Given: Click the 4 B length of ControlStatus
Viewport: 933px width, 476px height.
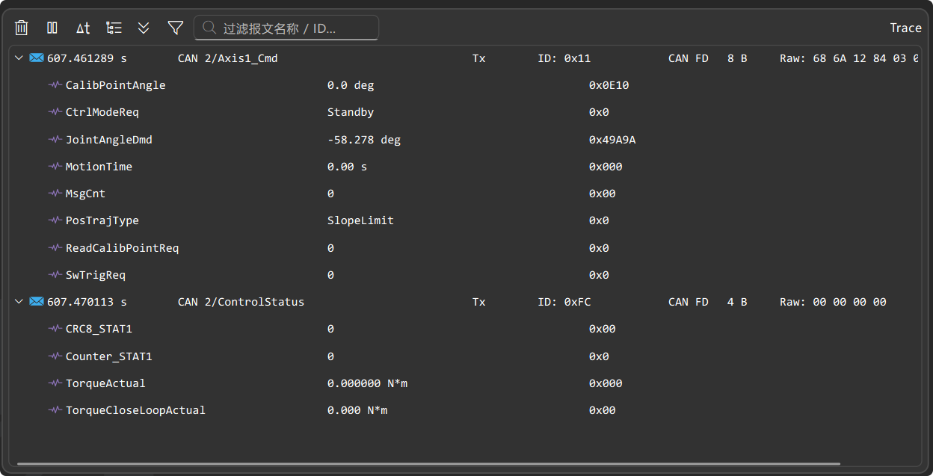Looking at the screenshot, I should point(737,302).
